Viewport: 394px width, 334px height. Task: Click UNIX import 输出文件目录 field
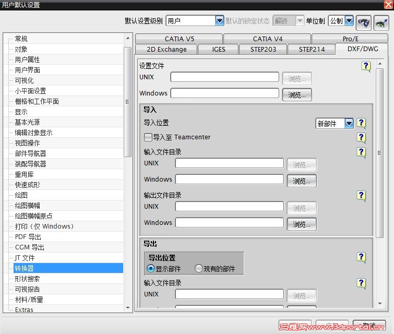pos(230,206)
